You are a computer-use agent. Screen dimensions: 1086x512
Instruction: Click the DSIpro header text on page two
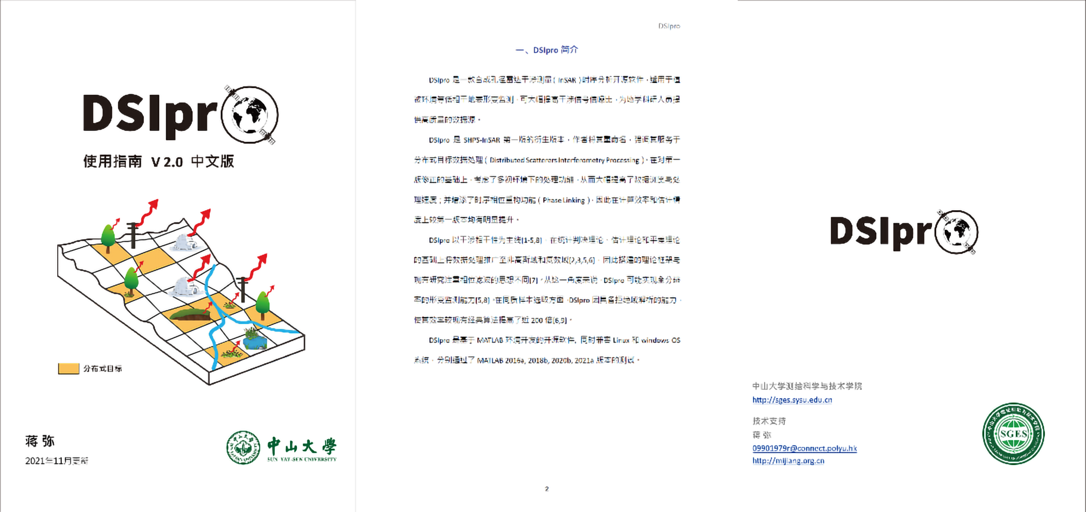point(669,26)
